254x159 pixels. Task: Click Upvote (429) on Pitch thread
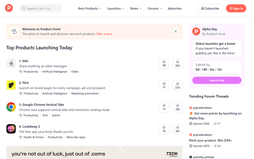point(199,146)
